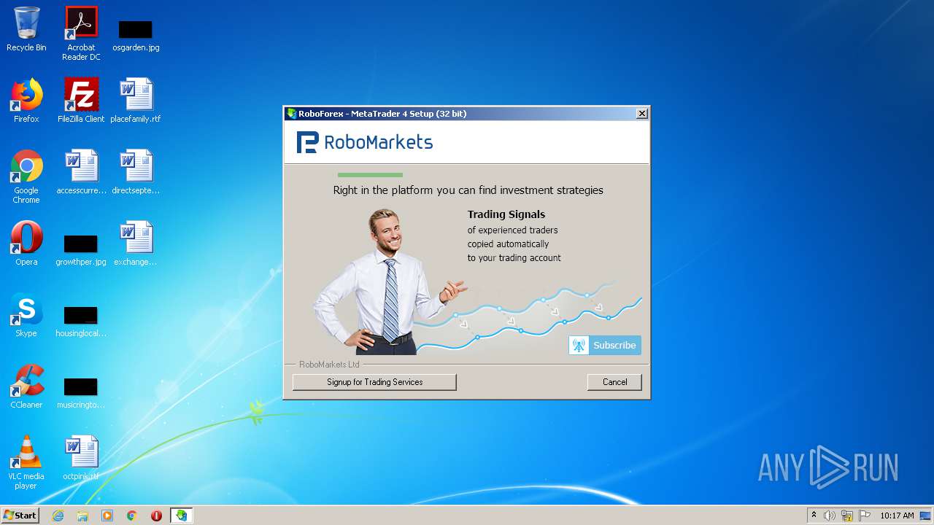This screenshot has width=934, height=525.
Task: Click the Trading Signals heading text
Action: click(x=506, y=214)
